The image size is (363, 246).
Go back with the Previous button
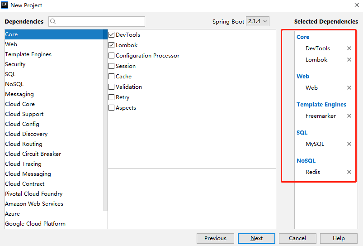(215, 238)
